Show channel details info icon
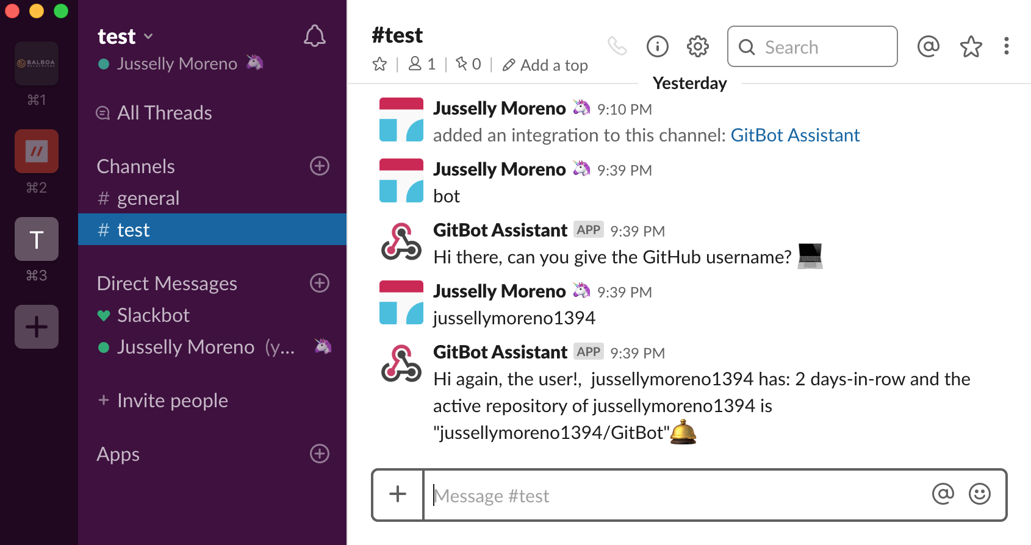Viewport: 1031px width, 545px height. 658,46
